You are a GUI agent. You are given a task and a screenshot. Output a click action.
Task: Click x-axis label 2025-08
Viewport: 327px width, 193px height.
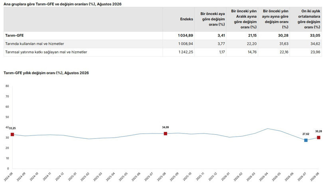[x=162, y=177]
